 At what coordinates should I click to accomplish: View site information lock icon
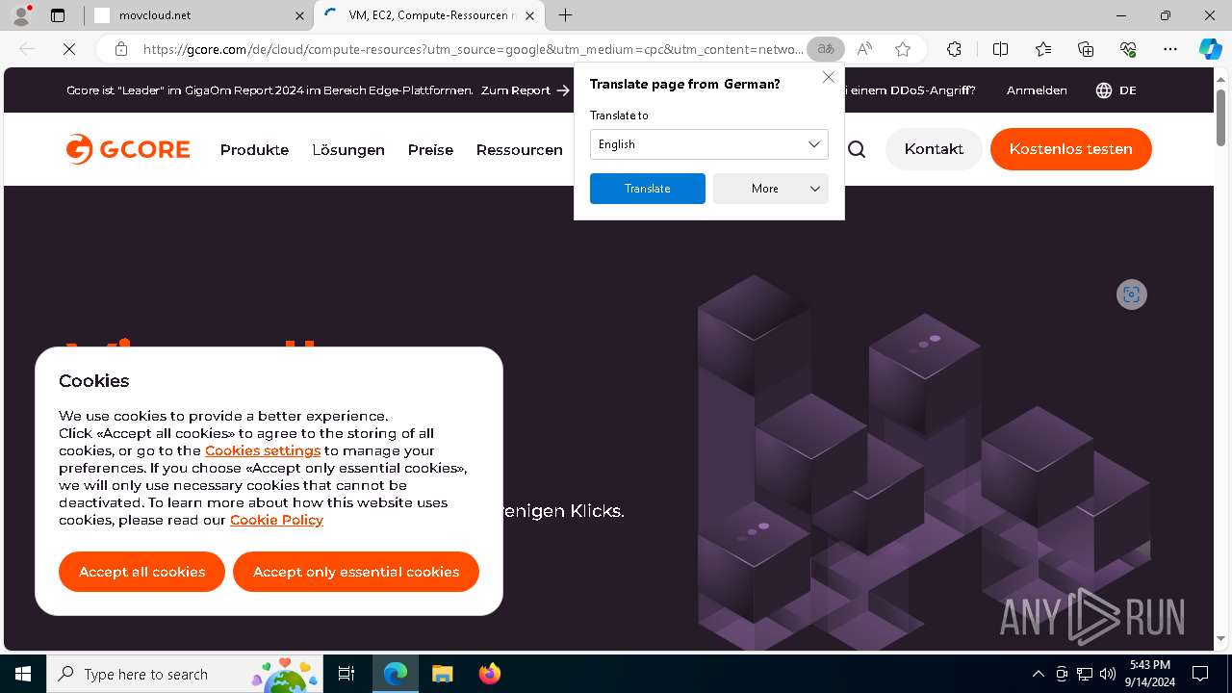point(120,49)
